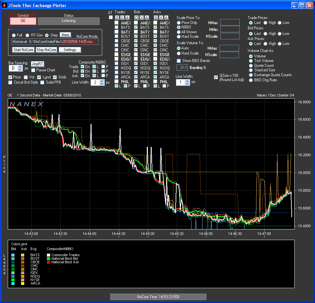Toggle the Lgnd checkbox
The width and height of the screenshot is (315, 303).
39,77
